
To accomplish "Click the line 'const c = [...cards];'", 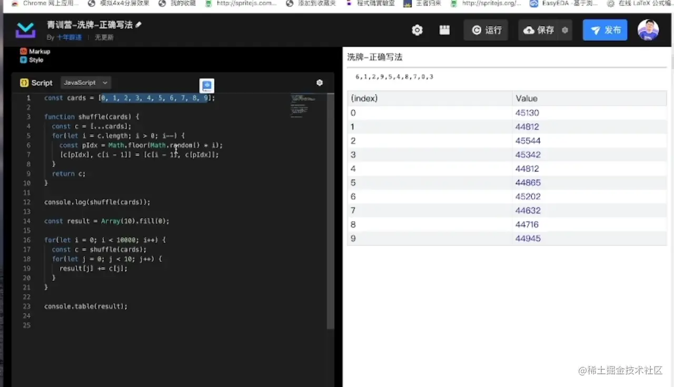I will tap(92, 126).
